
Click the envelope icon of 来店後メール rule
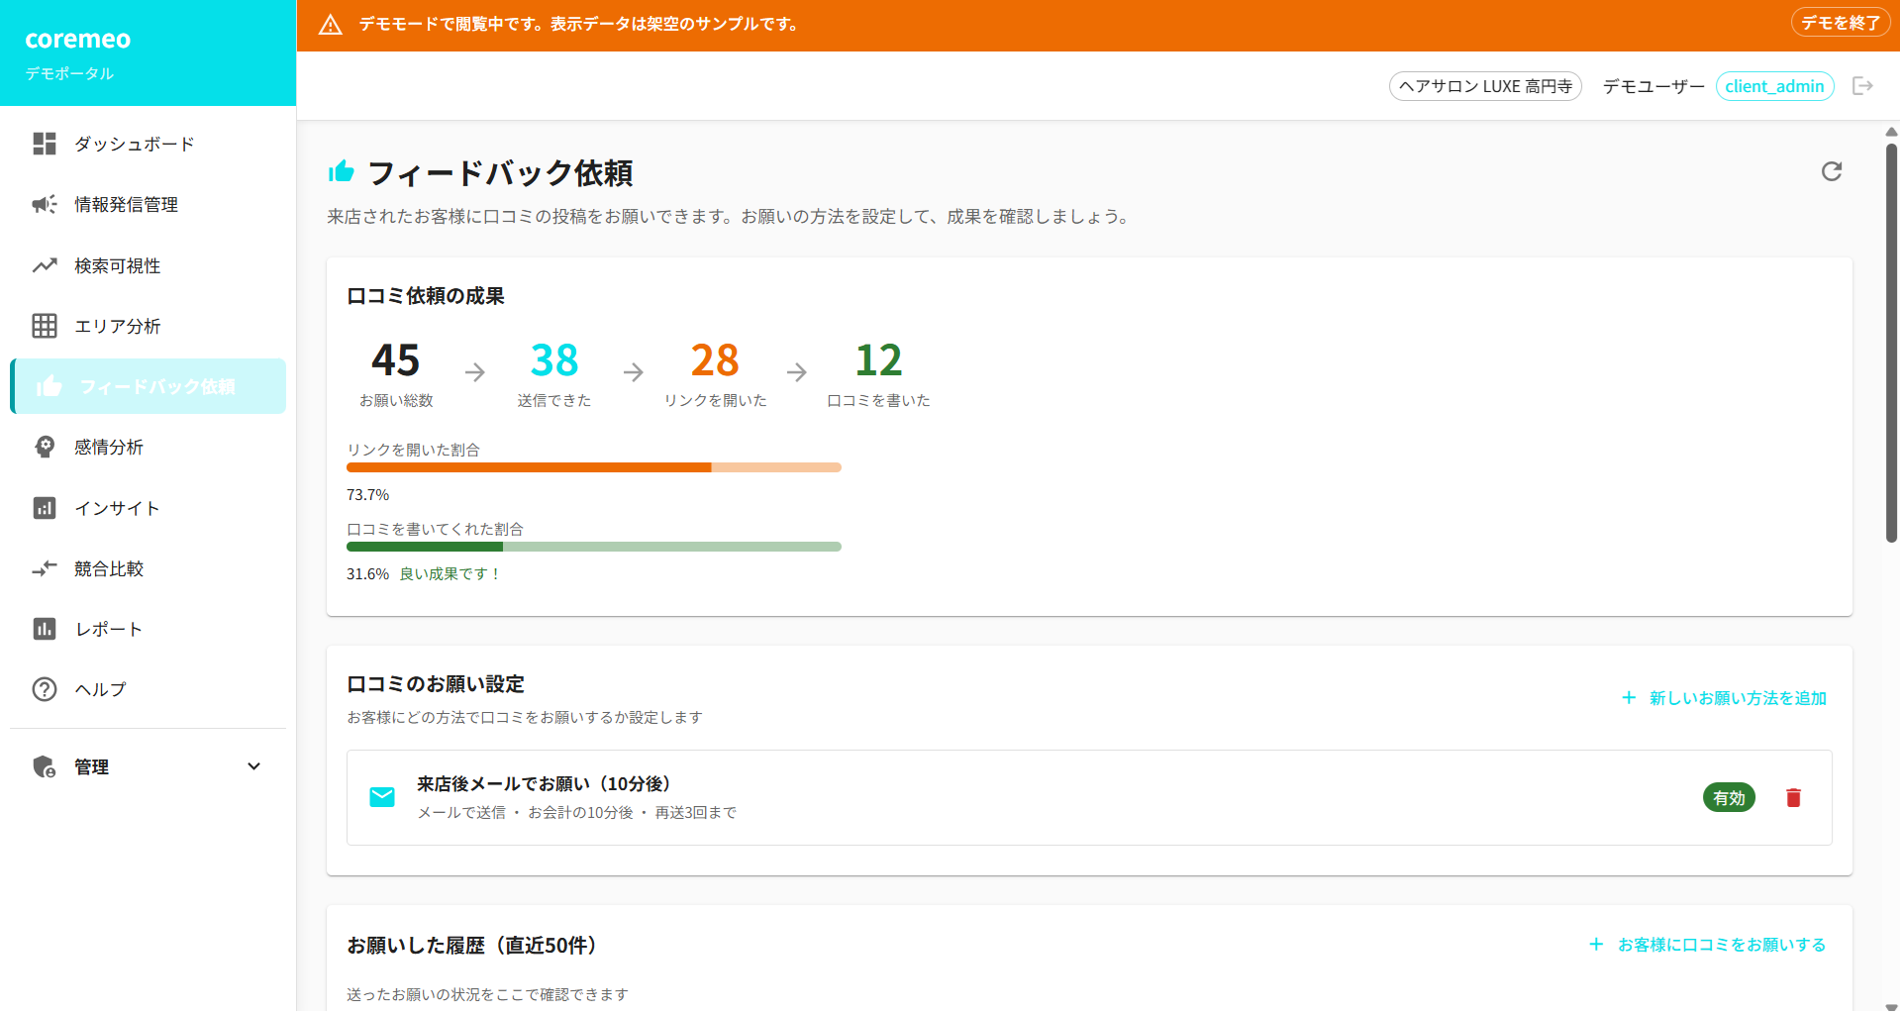(x=382, y=797)
